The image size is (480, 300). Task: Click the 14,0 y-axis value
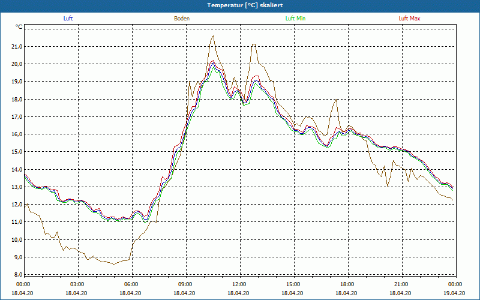(17, 169)
